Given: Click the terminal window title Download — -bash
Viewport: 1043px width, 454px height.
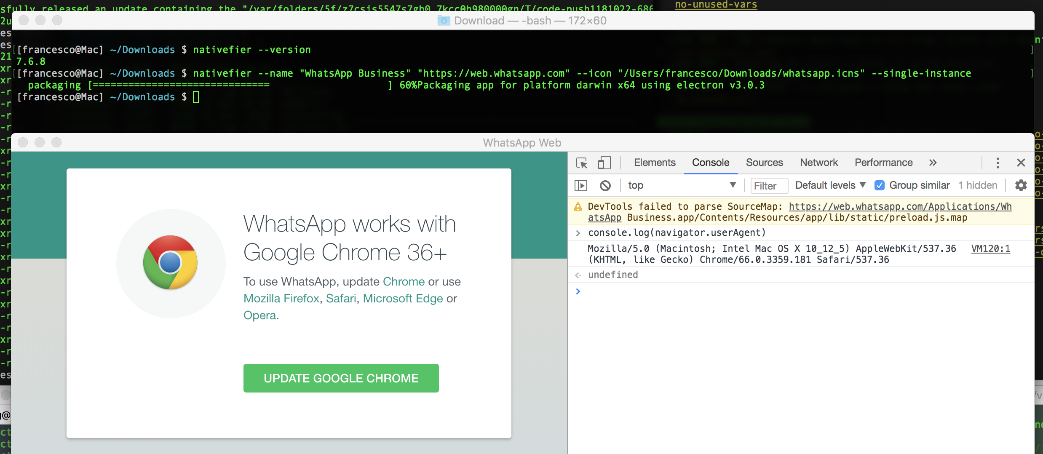Looking at the screenshot, I should [x=530, y=21].
